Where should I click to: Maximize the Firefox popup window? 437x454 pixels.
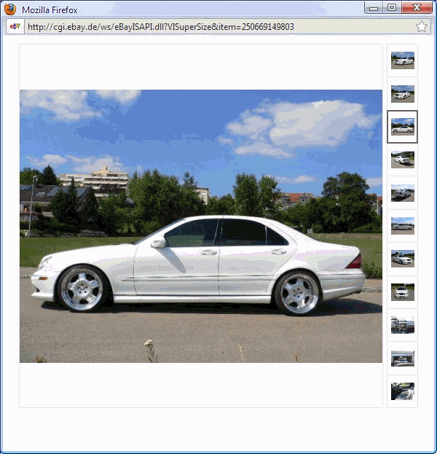click(x=392, y=8)
